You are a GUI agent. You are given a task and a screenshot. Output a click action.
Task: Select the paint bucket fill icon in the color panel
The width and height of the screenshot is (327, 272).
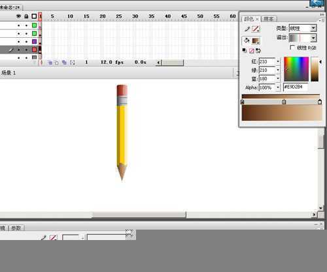point(247,40)
